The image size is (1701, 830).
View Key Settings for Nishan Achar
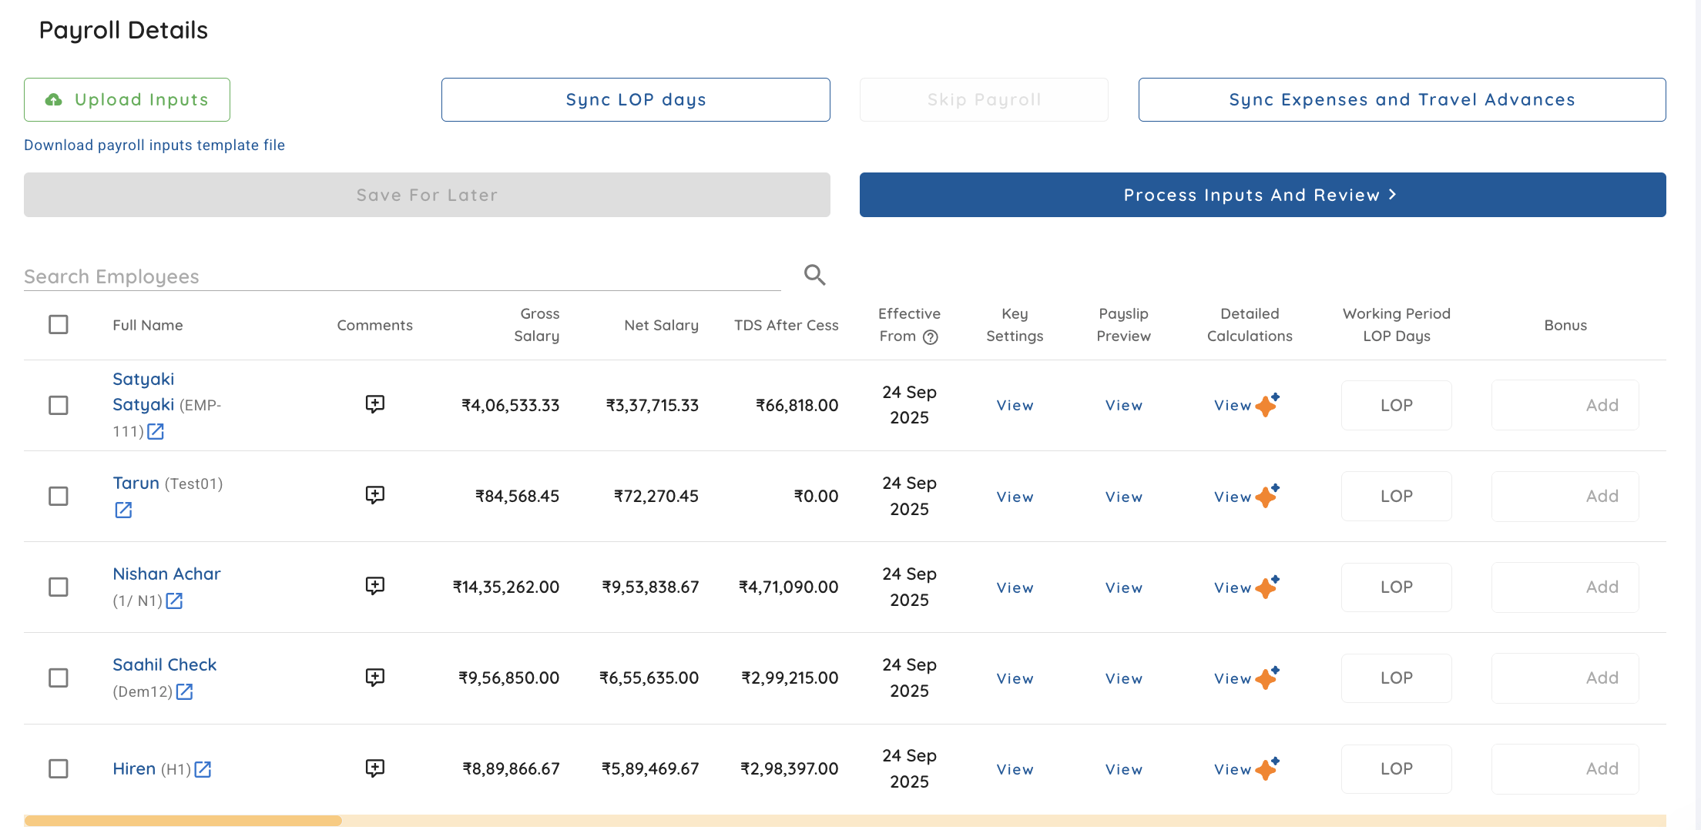[1015, 587]
